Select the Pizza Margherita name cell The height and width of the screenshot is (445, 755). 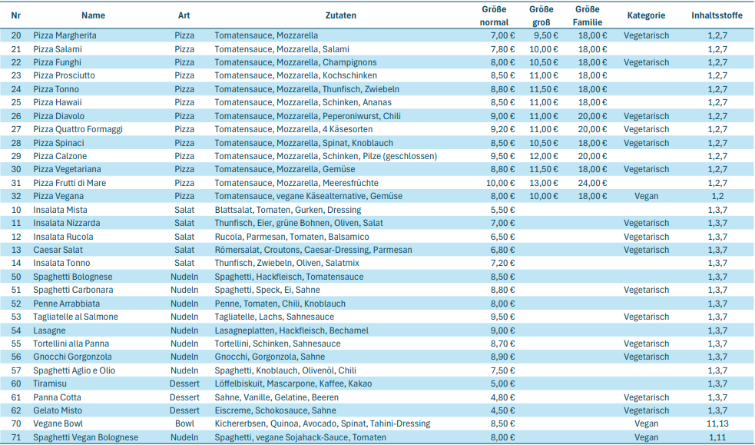(65, 35)
